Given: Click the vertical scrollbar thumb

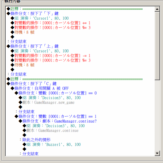Looking at the screenshot, I should coord(157,46).
